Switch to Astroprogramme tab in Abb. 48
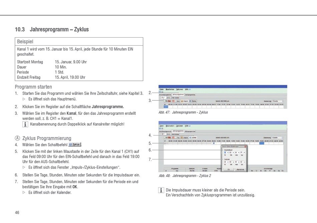The image size is (317, 223). [190, 131]
